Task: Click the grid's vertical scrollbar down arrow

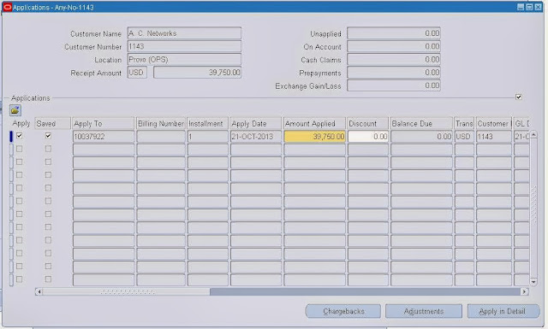Action: 533,281
